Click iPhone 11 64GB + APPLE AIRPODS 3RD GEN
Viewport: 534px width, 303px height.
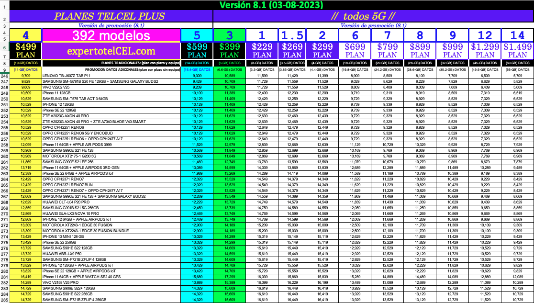pos(111,168)
